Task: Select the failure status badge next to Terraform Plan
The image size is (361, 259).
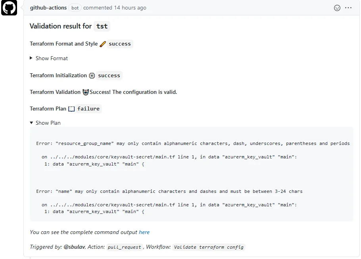Action: click(88, 109)
